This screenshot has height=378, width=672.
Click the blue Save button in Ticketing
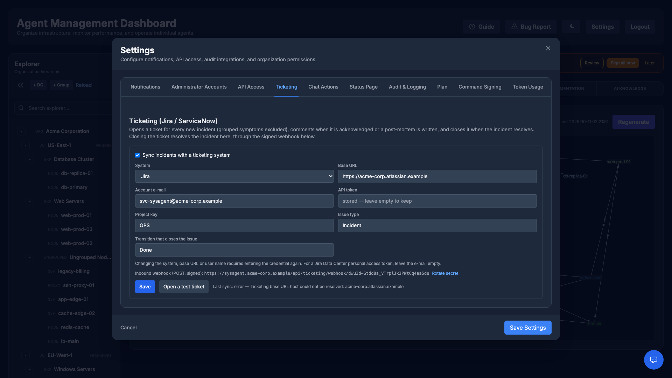point(145,287)
